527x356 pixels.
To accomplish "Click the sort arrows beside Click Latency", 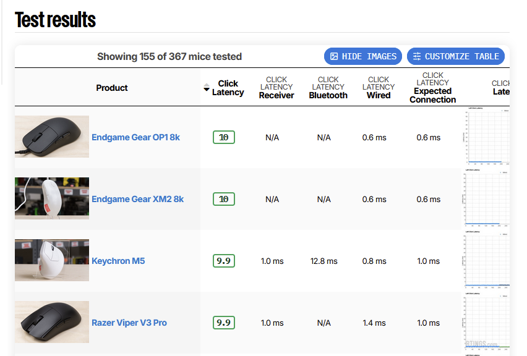I will pyautogui.click(x=207, y=88).
